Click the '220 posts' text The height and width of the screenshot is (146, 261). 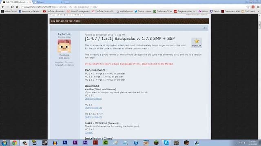click(x=64, y=58)
